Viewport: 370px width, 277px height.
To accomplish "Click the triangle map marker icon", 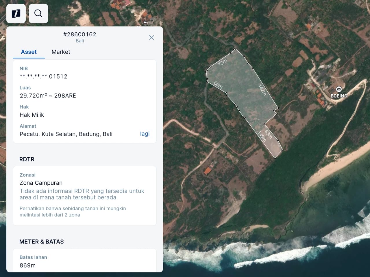I will click(145, 22).
